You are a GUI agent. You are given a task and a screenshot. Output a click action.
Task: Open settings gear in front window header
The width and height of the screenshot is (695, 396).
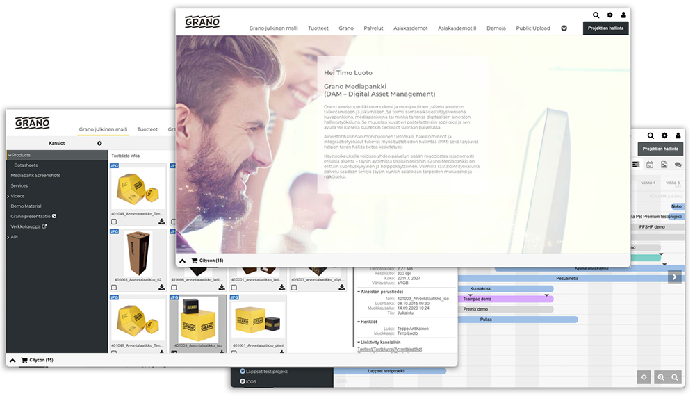610,15
